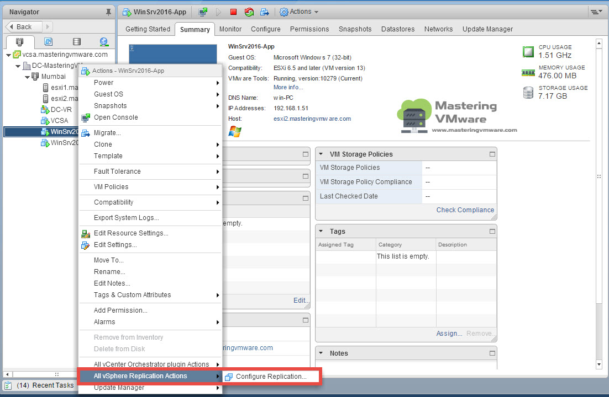The height and width of the screenshot is (397, 609).
Task: Open the Snapshots tab
Action: click(355, 29)
